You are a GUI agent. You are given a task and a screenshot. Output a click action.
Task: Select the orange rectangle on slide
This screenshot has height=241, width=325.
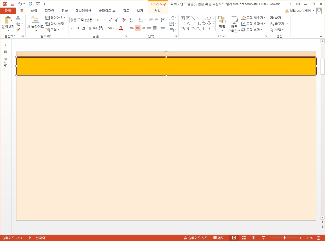coord(166,66)
